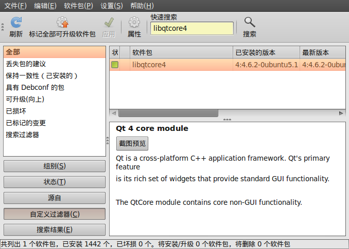Click the toolbar drag handle dots
Viewport: 349px width, 249px height.
[x=3, y=27]
